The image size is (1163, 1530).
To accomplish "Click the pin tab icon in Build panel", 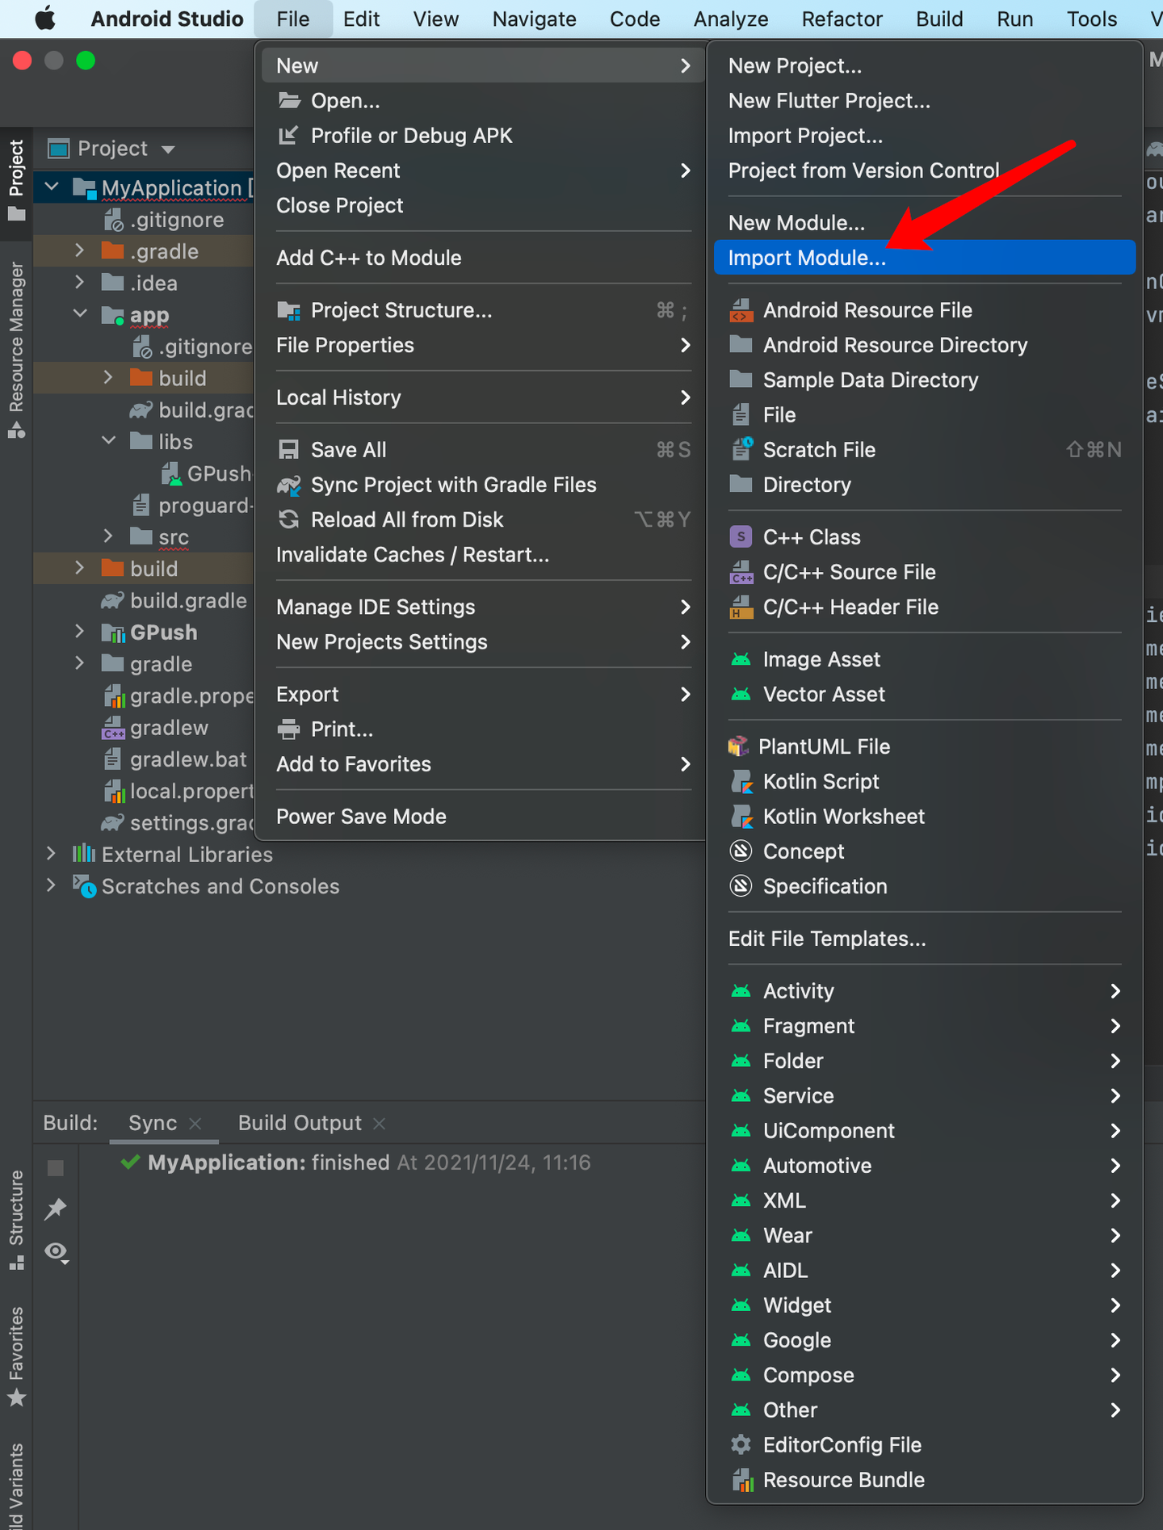I will coord(56,1209).
